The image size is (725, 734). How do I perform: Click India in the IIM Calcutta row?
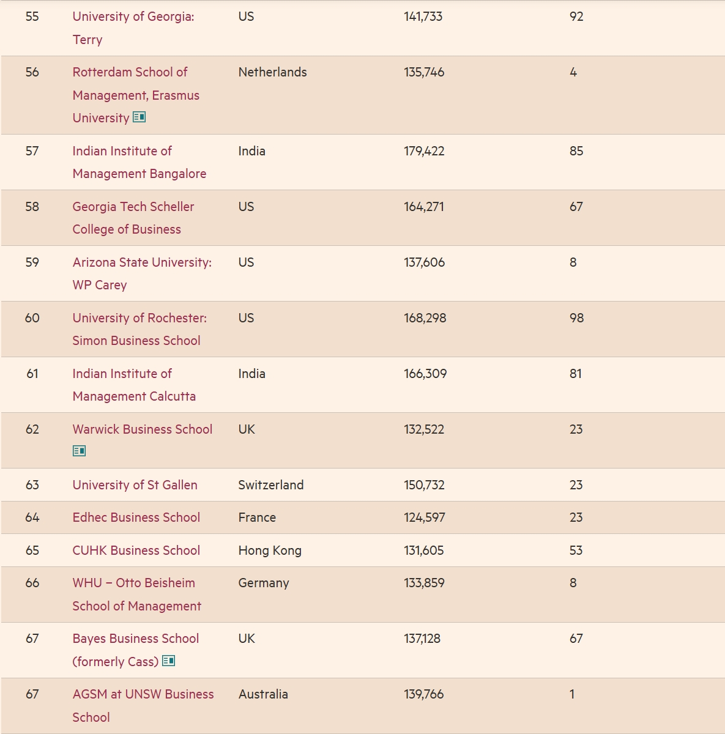pyautogui.click(x=252, y=374)
